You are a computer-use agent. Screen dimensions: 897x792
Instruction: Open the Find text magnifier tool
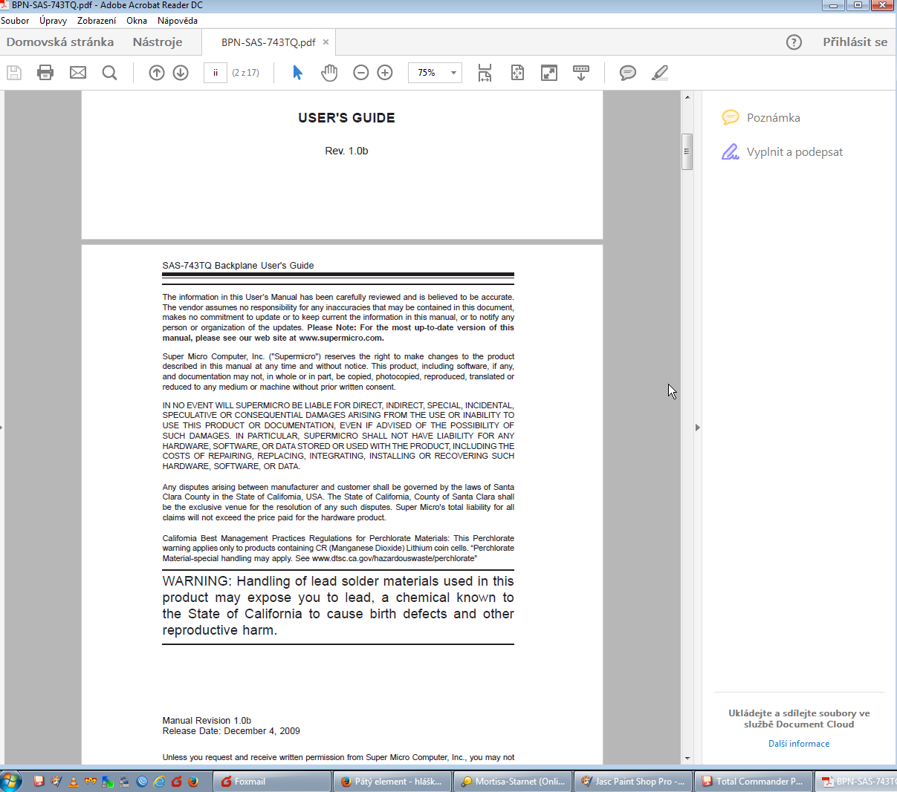tap(109, 73)
